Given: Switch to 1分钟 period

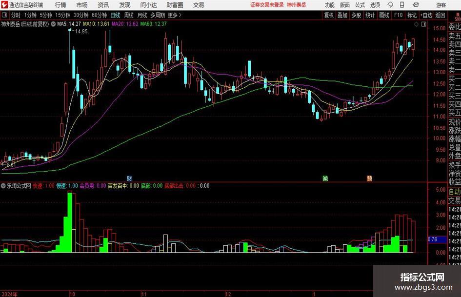Looking at the screenshot, I should pos(30,15).
